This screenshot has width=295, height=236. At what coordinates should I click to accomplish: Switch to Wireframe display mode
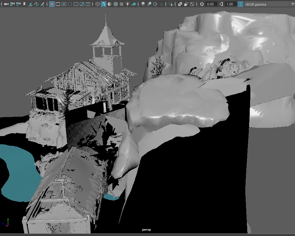coord(97,4)
